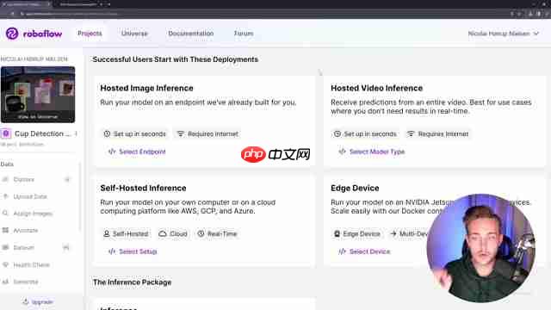Viewport: 551px width, 310px height.
Task: Open the Forum tab
Action: [244, 34]
